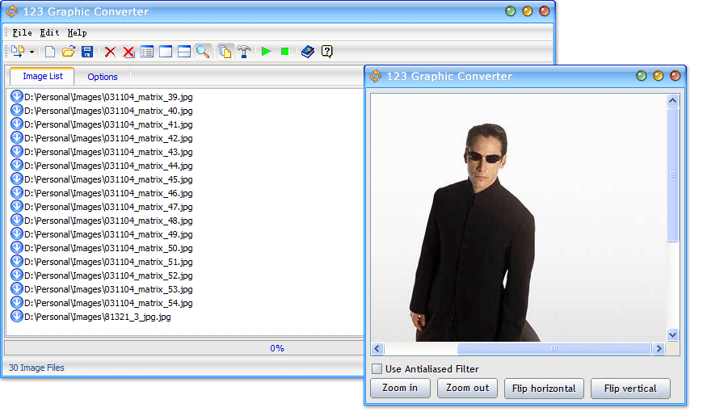
Task: Select 031104_matrix_48.jpg in the list
Action: (x=108, y=221)
